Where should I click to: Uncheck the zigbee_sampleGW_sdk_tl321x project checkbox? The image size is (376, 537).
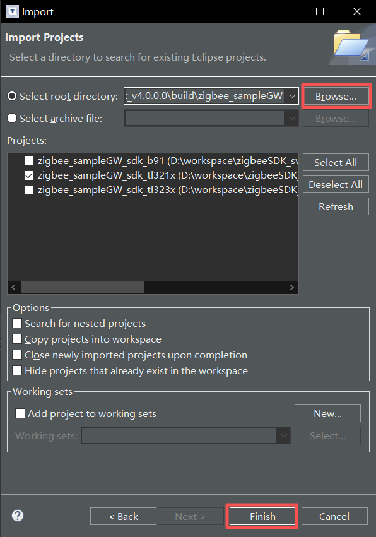29,175
